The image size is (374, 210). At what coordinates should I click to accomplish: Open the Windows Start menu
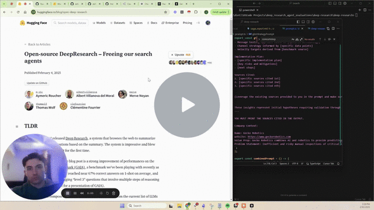point(122,206)
